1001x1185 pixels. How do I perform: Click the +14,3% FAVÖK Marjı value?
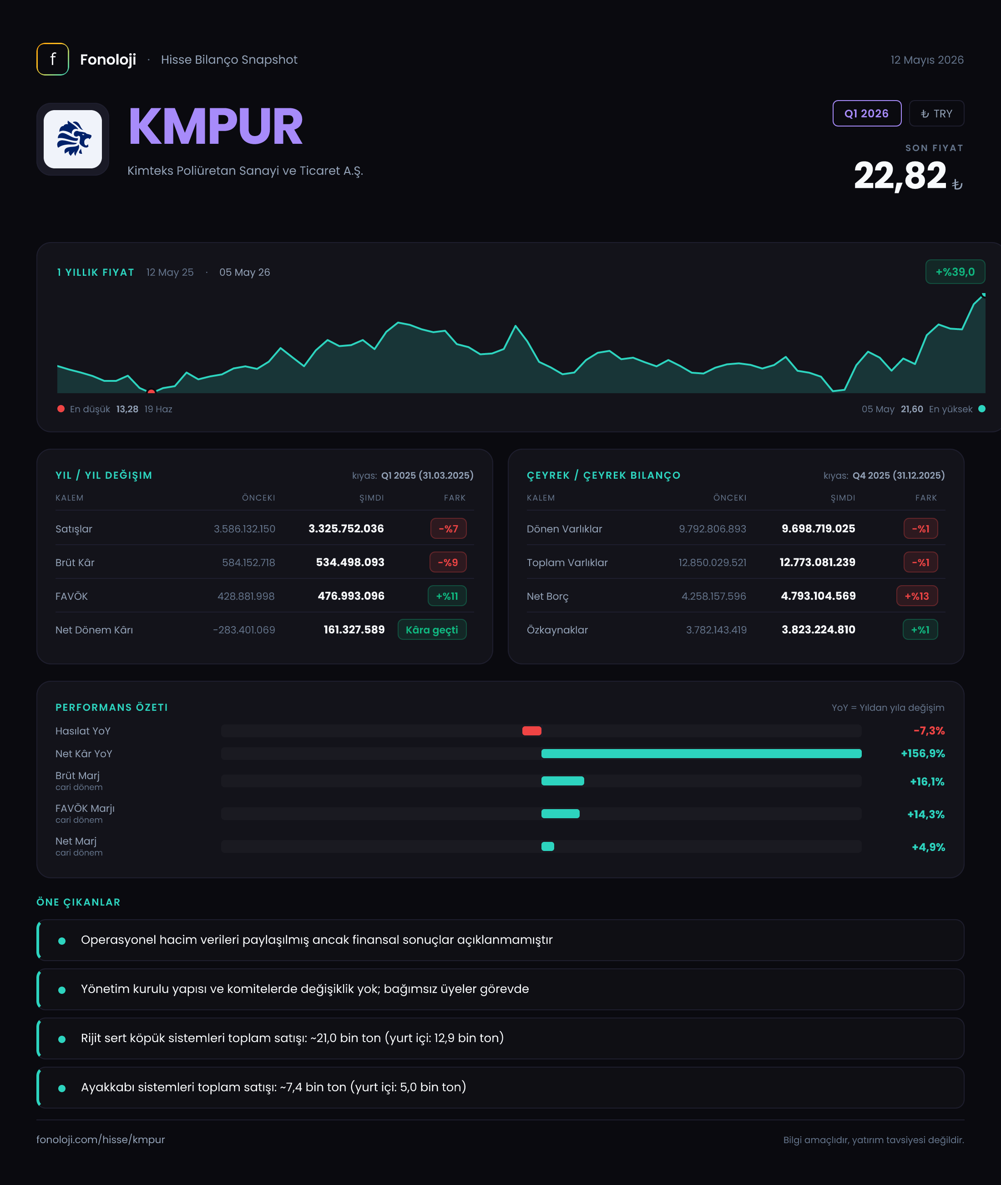925,814
